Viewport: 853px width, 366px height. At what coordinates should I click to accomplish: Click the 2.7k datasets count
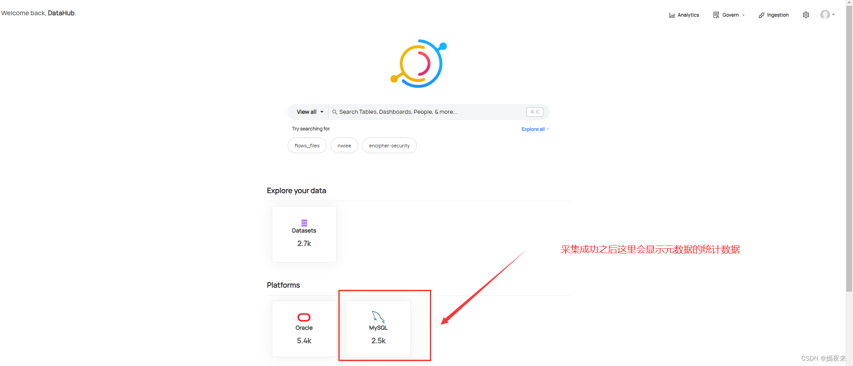coord(304,243)
